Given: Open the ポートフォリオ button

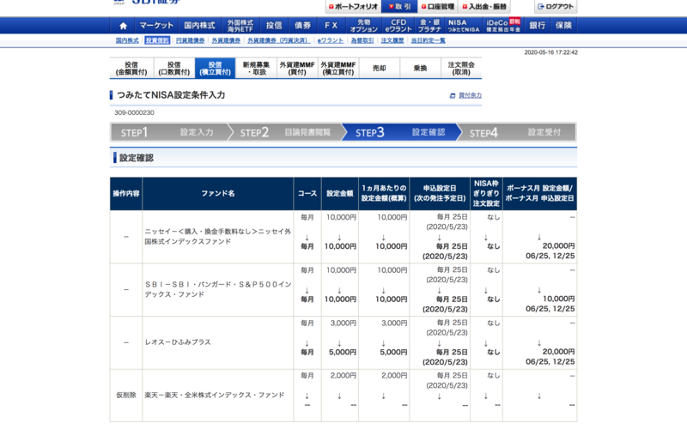Looking at the screenshot, I should (353, 7).
